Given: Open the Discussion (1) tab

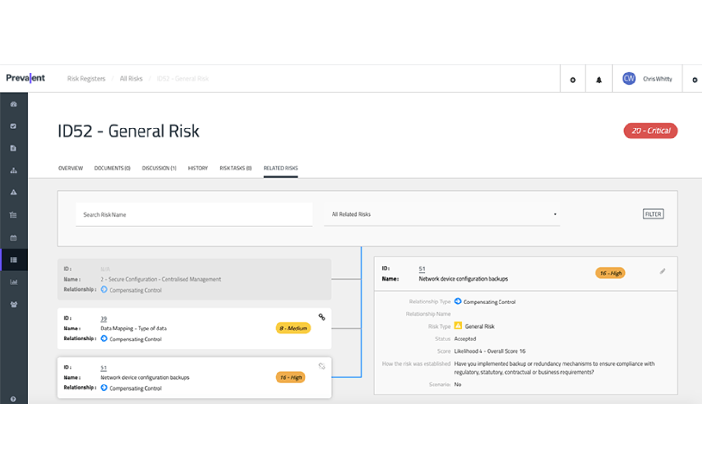Looking at the screenshot, I should 159,168.
